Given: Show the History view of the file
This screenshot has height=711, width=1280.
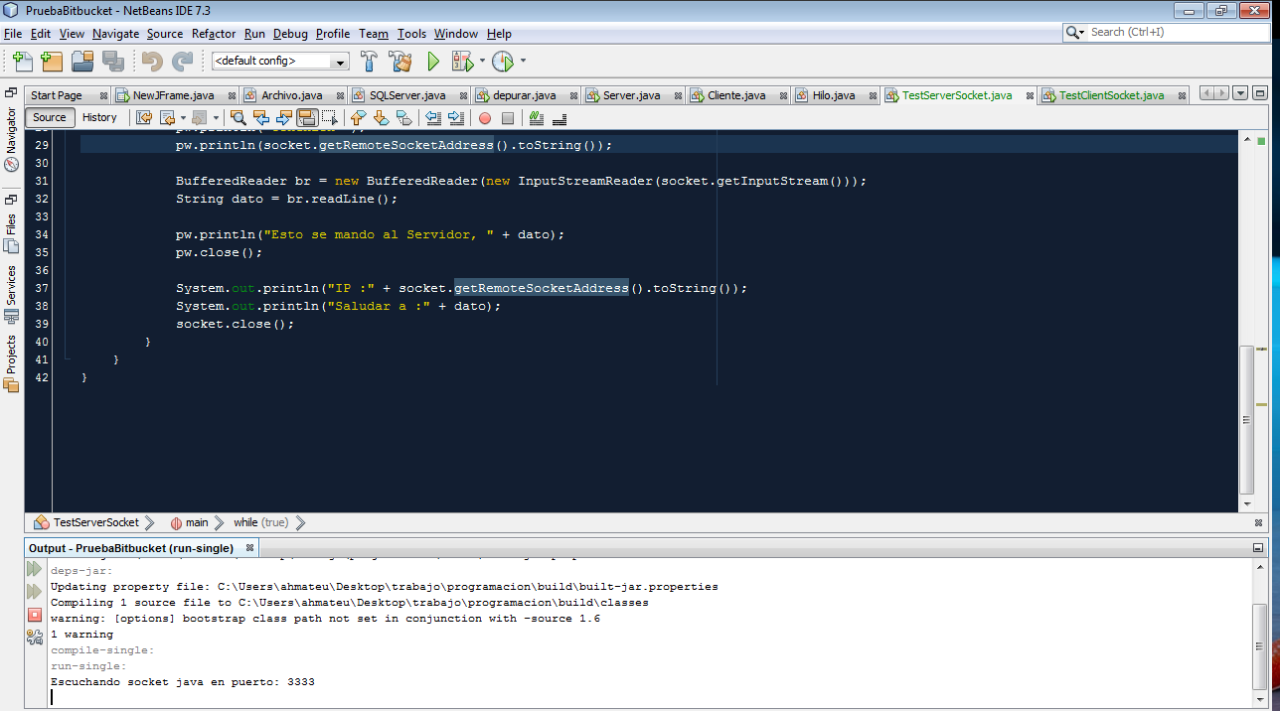Looking at the screenshot, I should (101, 116).
